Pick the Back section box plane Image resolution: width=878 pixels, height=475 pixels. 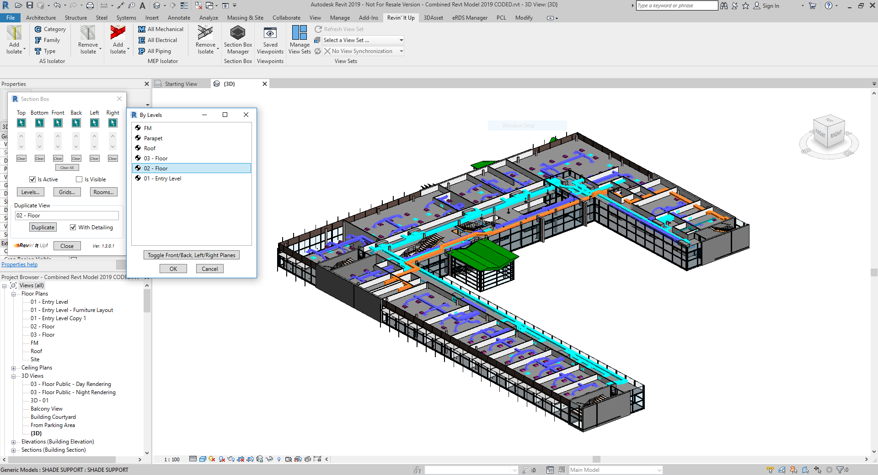[x=76, y=123]
